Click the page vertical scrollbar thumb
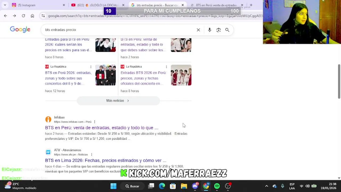 click(x=339, y=81)
